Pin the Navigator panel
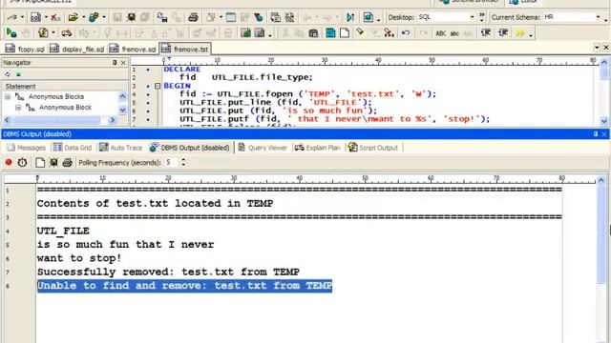 115,62
